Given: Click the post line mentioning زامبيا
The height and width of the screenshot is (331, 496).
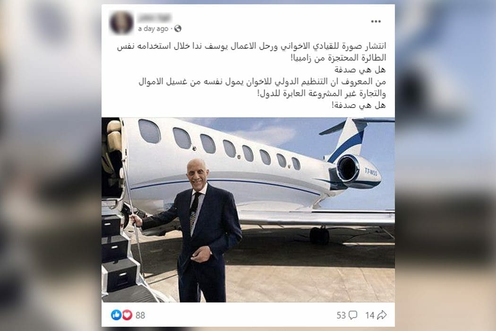Looking at the screenshot, I should [338, 58].
